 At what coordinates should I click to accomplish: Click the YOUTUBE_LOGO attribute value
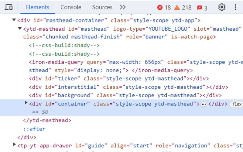[x=168, y=29]
